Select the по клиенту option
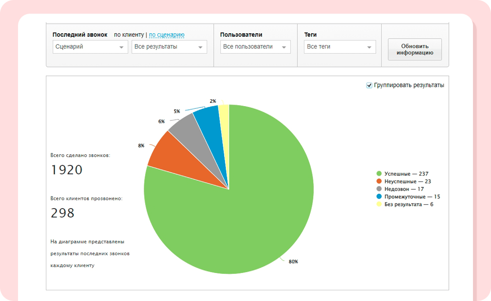Image resolution: width=491 pixels, height=301 pixels. point(129,35)
